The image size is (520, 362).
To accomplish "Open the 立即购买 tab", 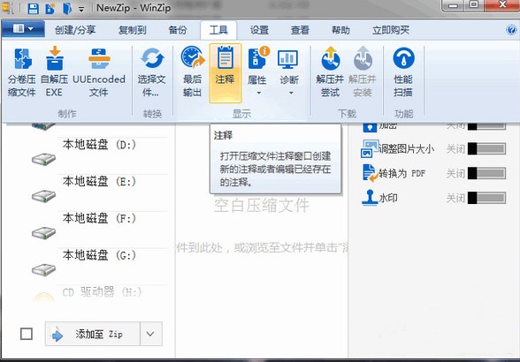I will (x=391, y=30).
